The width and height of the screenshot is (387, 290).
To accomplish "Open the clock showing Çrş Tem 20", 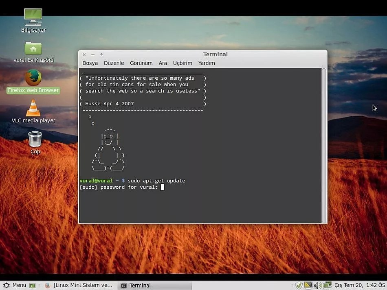I will 360,285.
